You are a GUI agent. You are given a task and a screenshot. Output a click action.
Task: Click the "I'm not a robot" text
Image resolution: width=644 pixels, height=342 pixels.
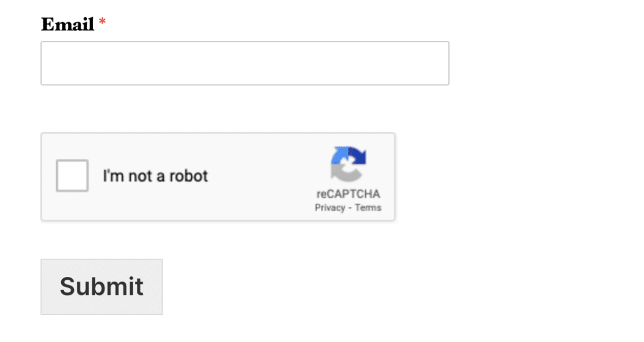tap(155, 176)
